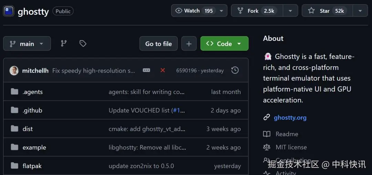
Task: Visit the ghostty.org website link
Action: [290, 117]
